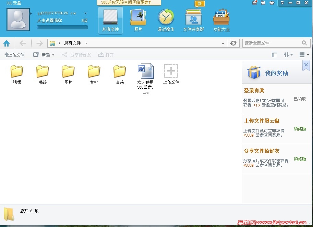Expand the chevron after 所有文件 breadcrumb

pos(86,43)
